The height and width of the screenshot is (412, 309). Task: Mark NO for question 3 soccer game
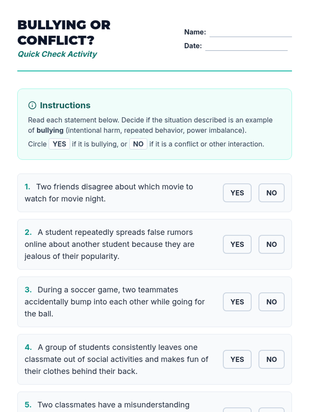[271, 302]
